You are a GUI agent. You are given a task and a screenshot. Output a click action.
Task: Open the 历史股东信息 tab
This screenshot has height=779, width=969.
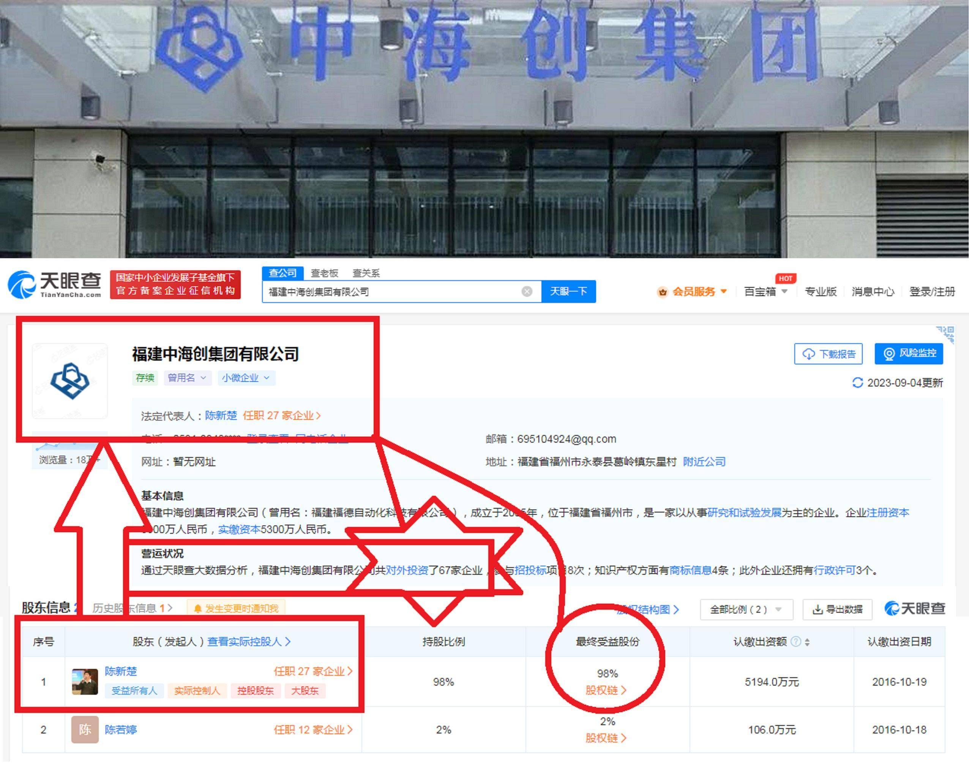click(x=133, y=608)
